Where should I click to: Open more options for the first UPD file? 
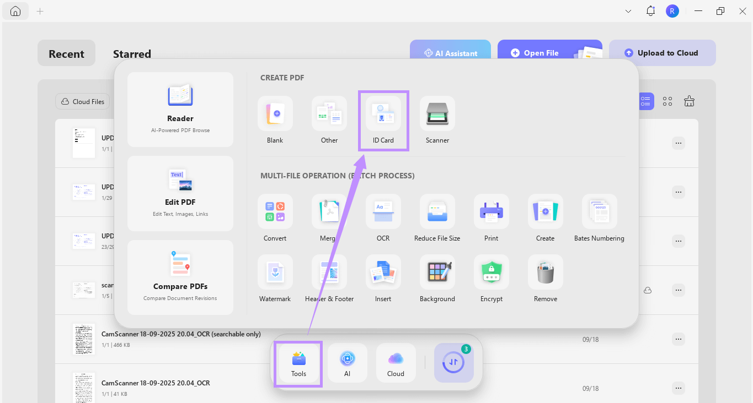[x=678, y=143]
